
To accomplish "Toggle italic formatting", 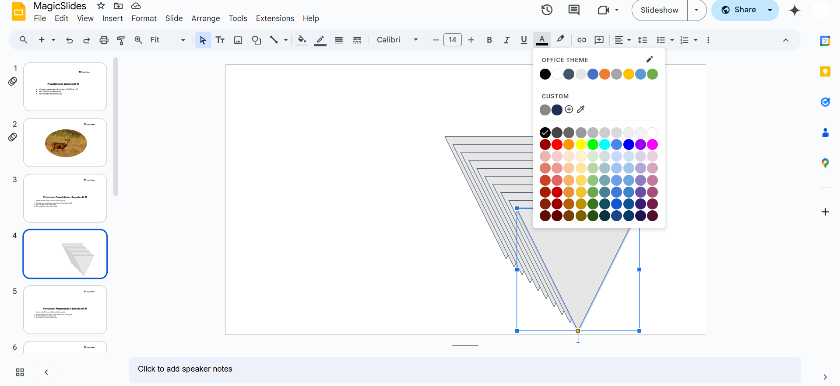I will 506,40.
